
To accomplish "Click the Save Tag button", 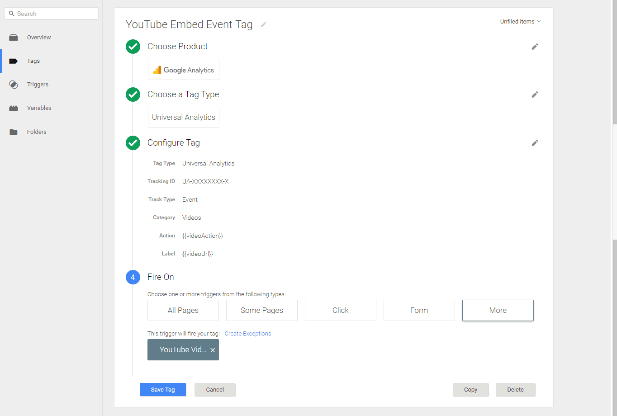I will [x=162, y=389].
